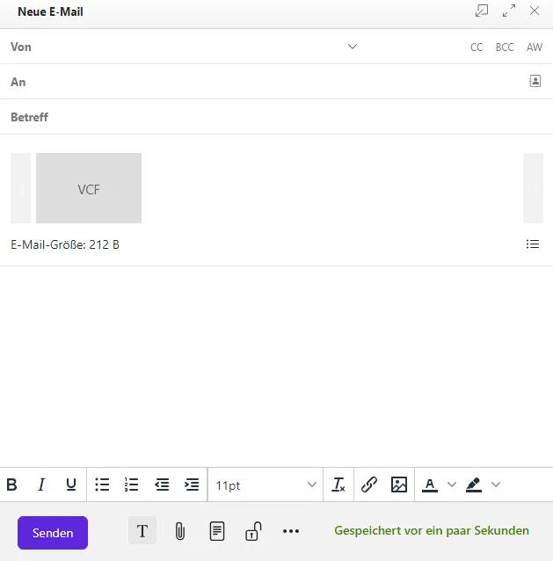Viewport: 553px width, 561px height.
Task: Expand the Von sender dropdown
Action: click(353, 47)
